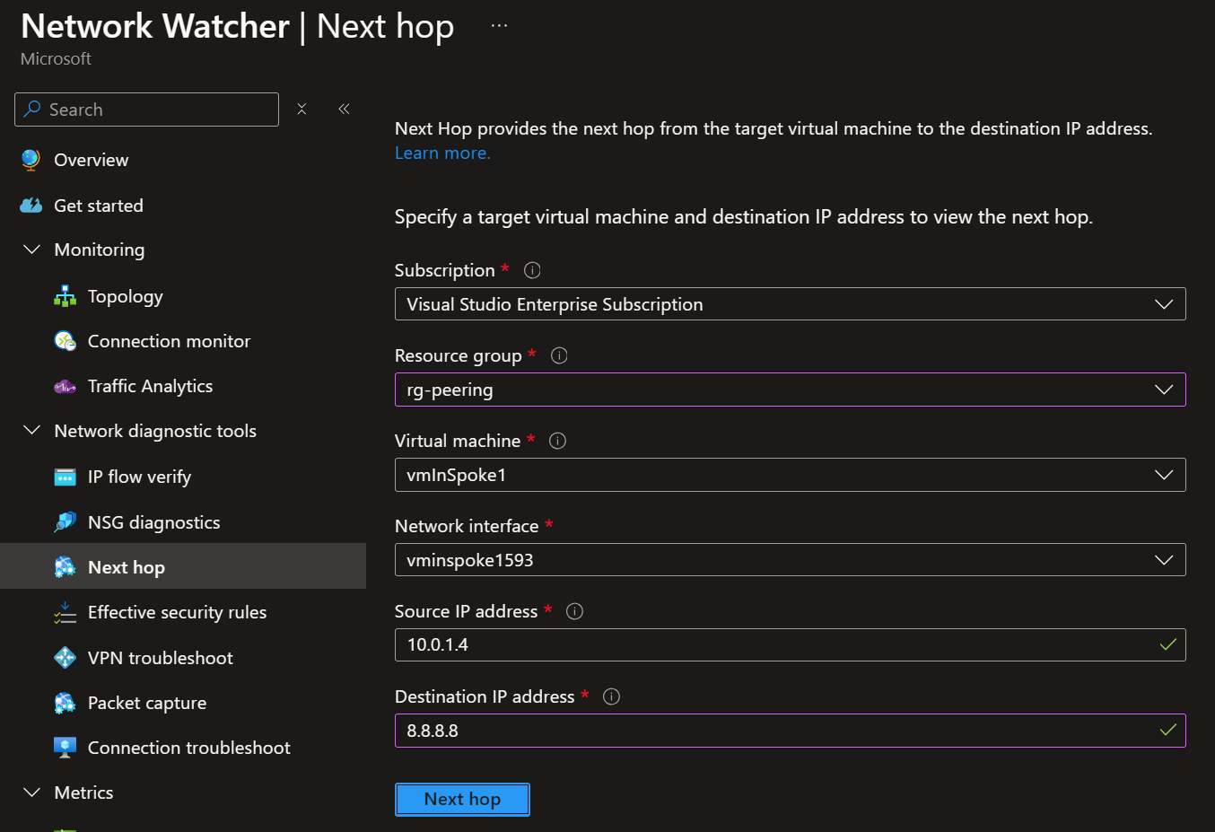This screenshot has width=1215, height=832.
Task: Collapse the Monitoring section
Action: tap(31, 250)
